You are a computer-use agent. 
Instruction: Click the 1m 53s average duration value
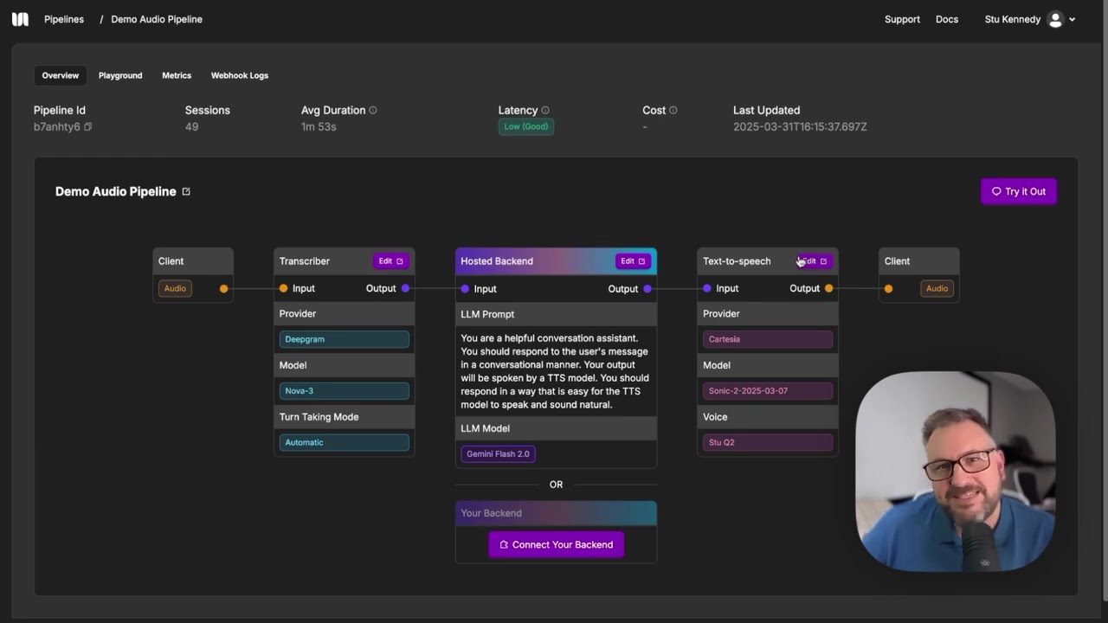click(x=319, y=126)
